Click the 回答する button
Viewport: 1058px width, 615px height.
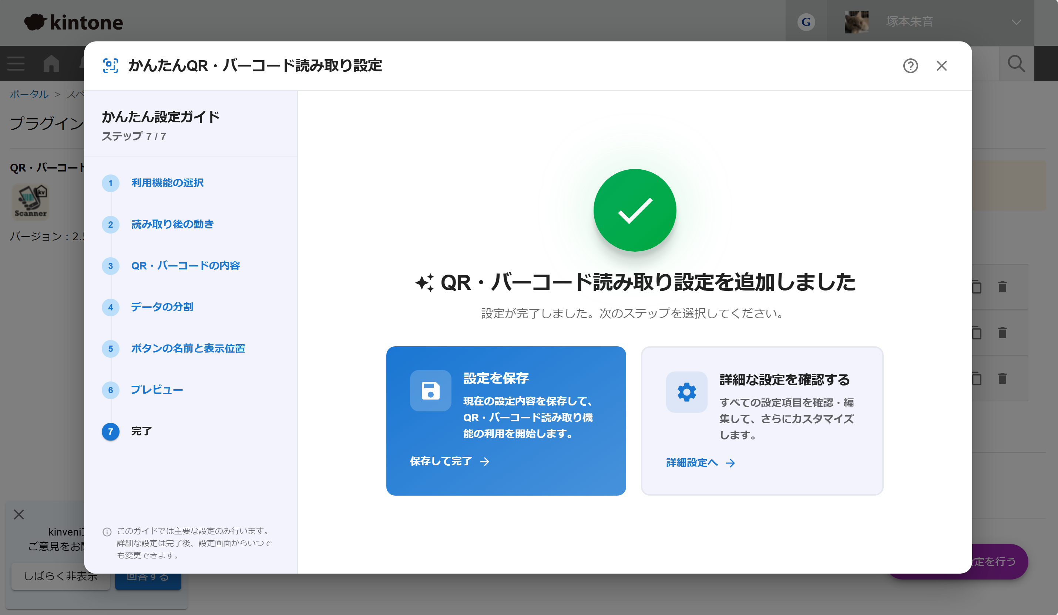(x=148, y=581)
